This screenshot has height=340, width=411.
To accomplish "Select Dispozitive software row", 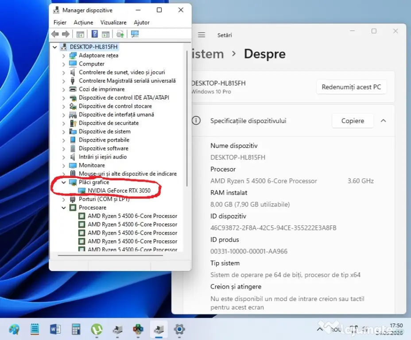I will (104, 148).
